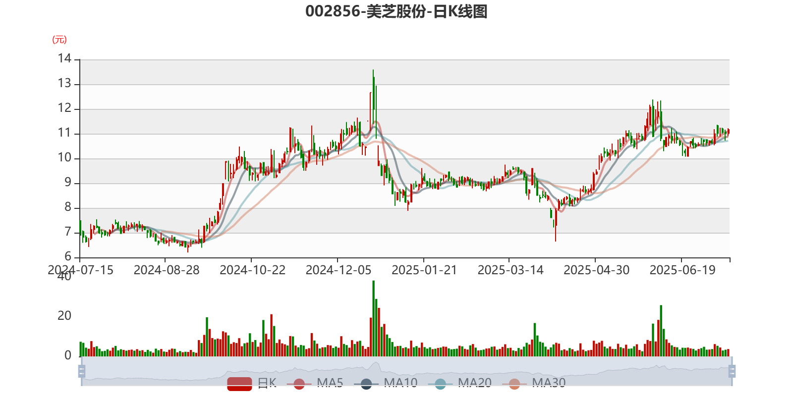Hide the MA10 moving average series
The image size is (793, 396).
click(x=386, y=383)
